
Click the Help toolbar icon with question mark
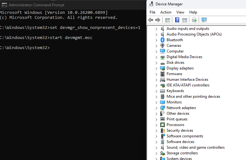(177, 20)
